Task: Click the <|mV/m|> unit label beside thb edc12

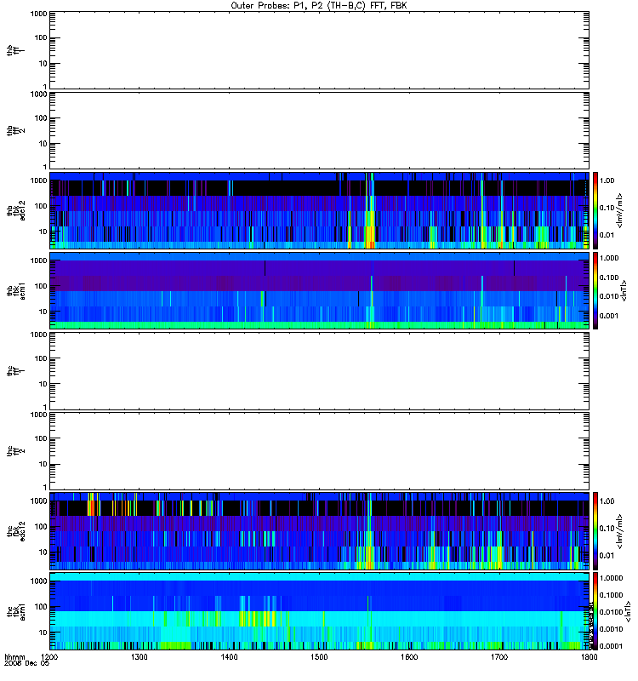Action: [x=620, y=210]
